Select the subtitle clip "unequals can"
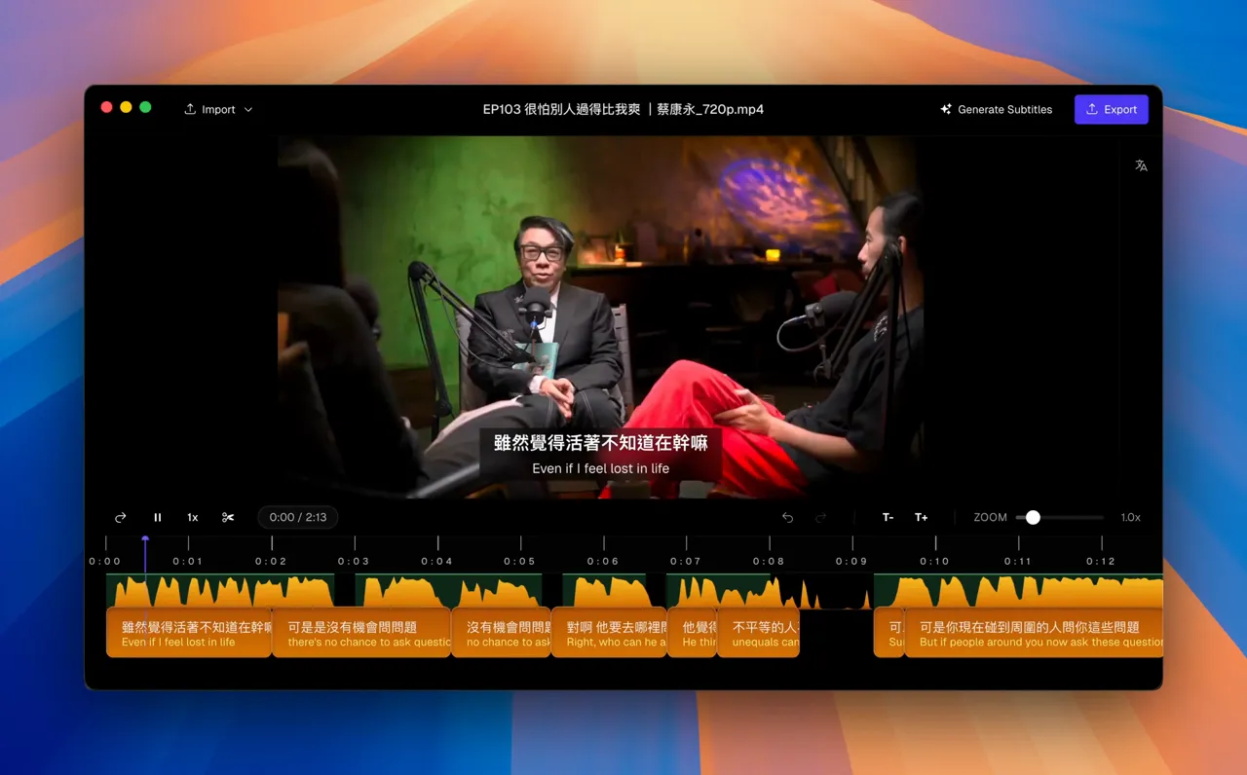1247x775 pixels. [x=759, y=633]
